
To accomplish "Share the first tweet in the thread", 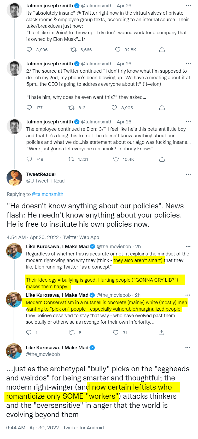I will coord(162,50).
